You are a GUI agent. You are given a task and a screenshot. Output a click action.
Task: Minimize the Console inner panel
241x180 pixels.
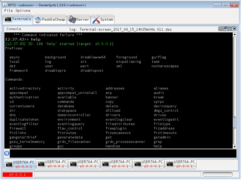pos(220,29)
